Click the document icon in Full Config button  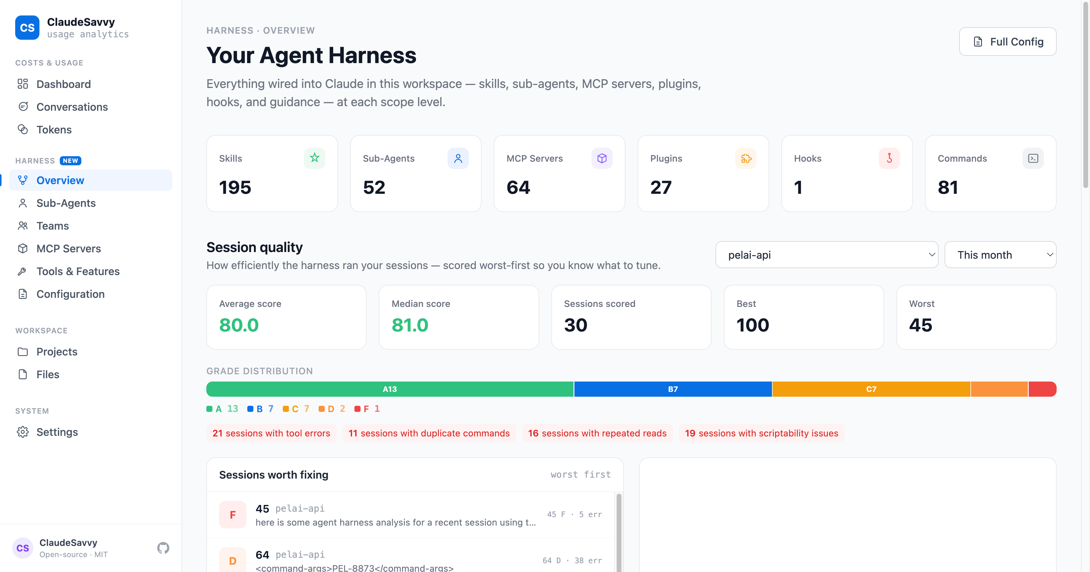977,42
